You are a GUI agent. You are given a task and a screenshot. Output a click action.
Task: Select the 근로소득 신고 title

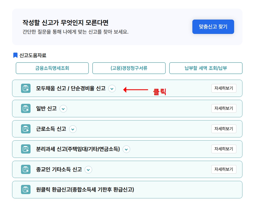coord(51,129)
